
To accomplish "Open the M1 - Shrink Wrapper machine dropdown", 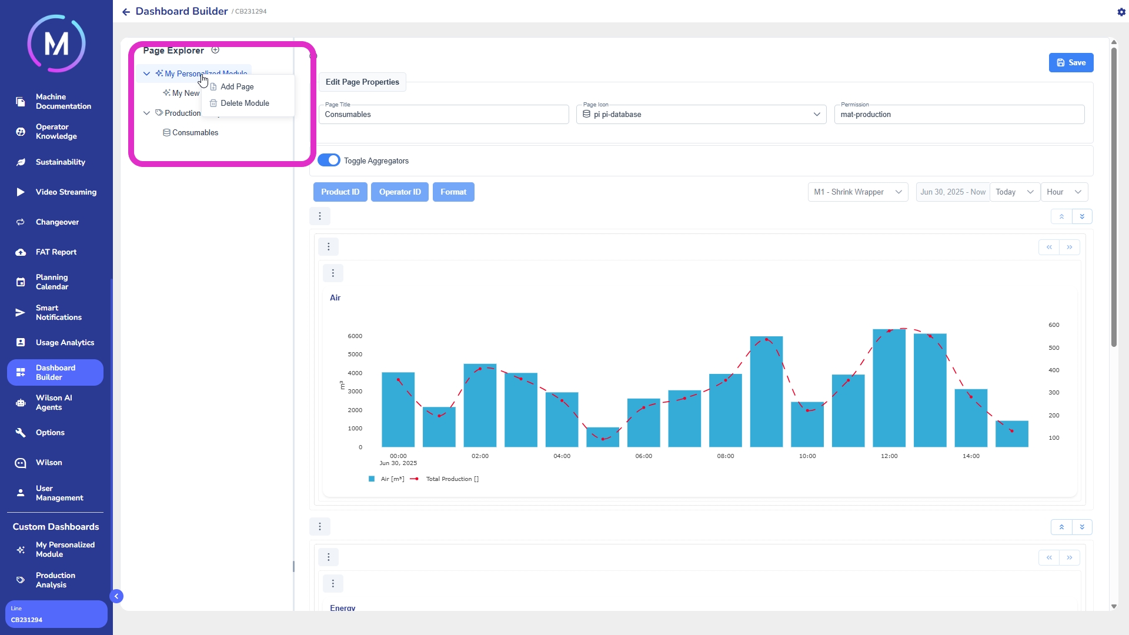I will (x=857, y=192).
